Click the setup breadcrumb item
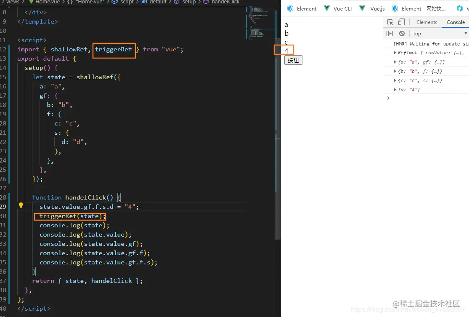The image size is (469, 317). point(185,2)
